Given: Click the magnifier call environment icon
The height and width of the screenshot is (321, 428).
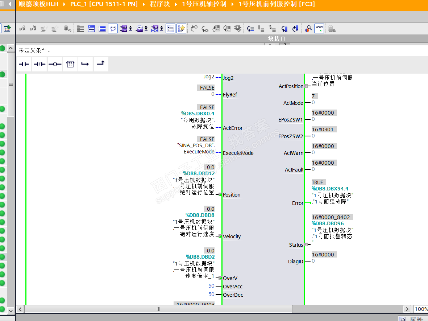Looking at the screenshot, I should 308,28.
